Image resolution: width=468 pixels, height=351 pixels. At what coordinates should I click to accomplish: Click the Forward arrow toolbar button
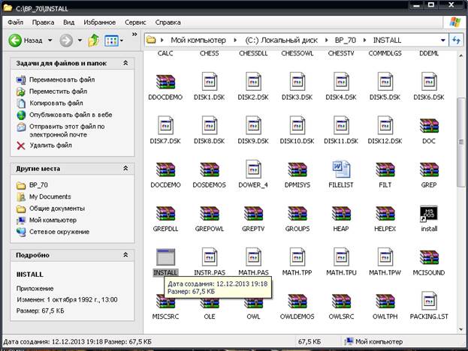[66, 40]
